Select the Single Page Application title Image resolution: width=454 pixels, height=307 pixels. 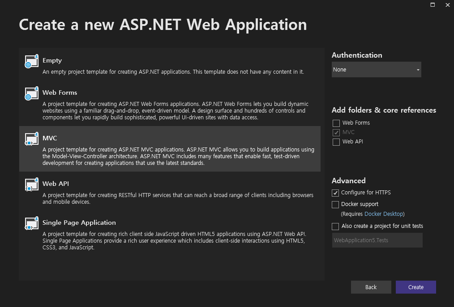79,223
